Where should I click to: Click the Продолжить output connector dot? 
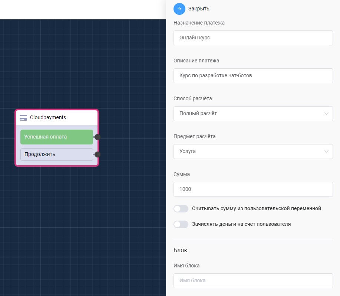tap(98, 154)
